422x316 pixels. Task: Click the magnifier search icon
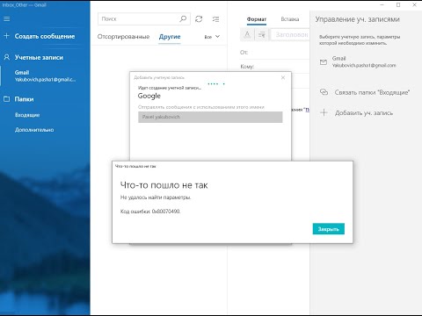[x=183, y=19]
